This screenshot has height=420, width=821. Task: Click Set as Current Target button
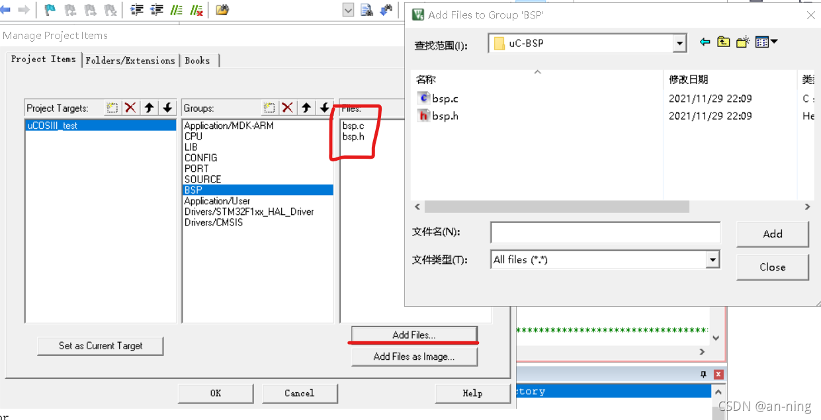tap(101, 345)
